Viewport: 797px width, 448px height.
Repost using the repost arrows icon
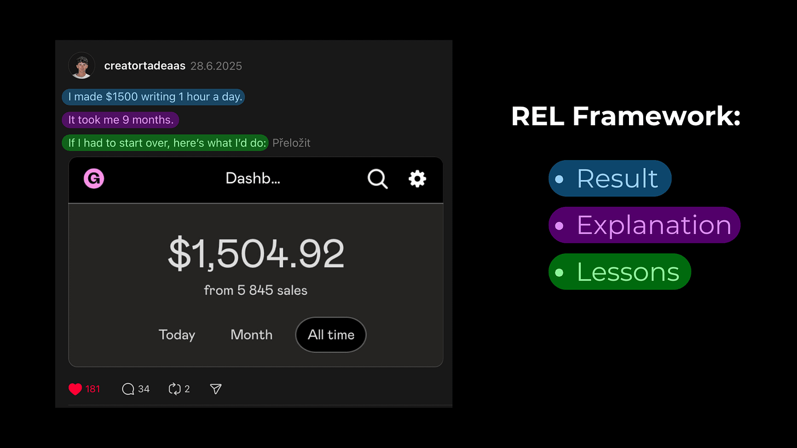click(x=174, y=389)
